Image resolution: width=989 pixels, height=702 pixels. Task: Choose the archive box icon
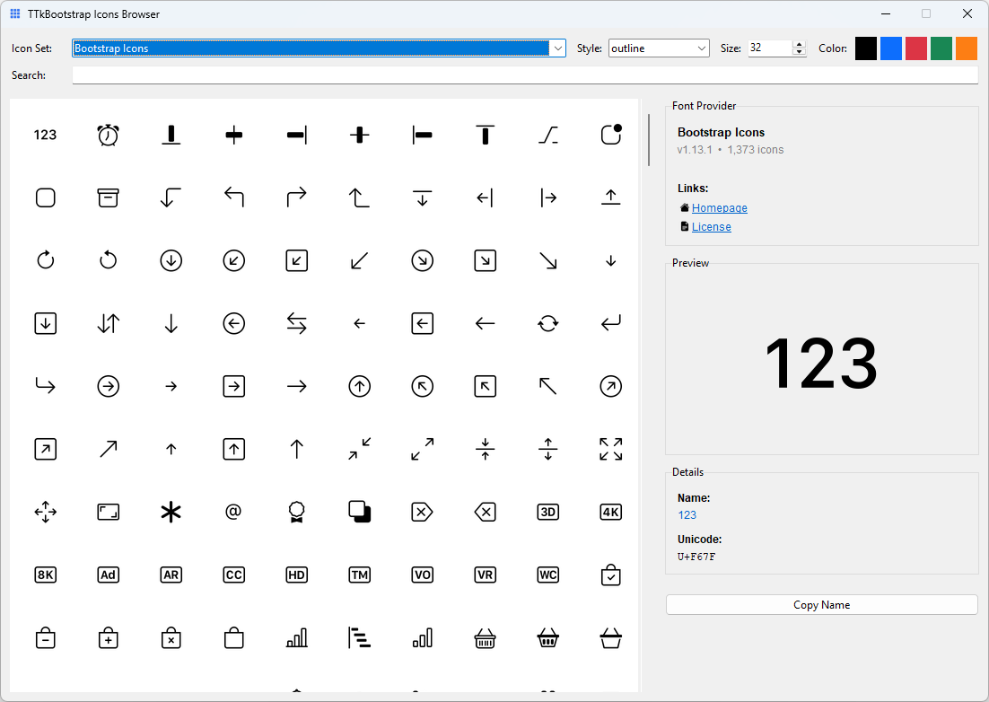[108, 197]
